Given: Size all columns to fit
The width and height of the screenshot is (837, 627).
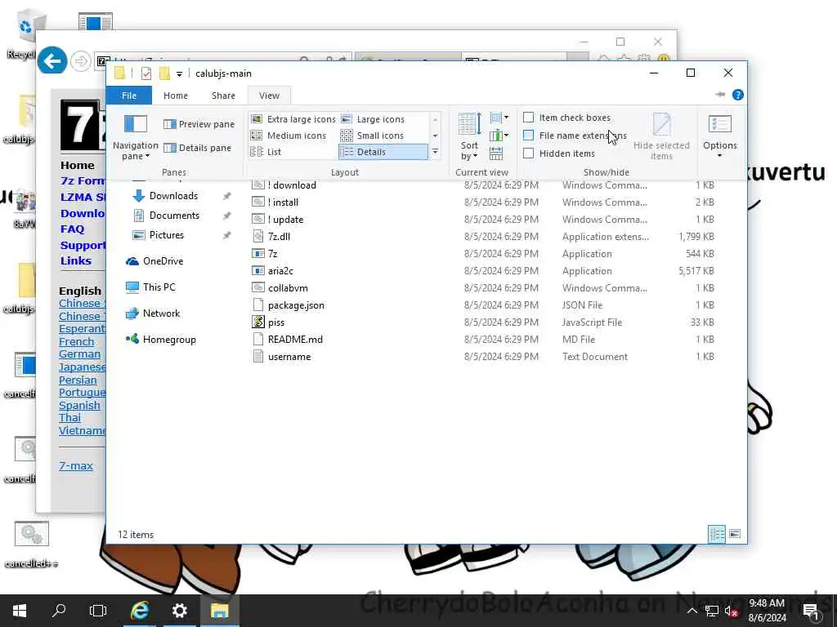Looking at the screenshot, I should [x=496, y=153].
